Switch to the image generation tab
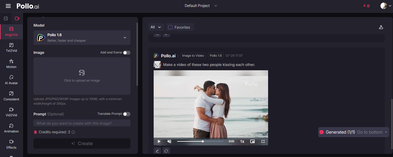 click(6, 19)
